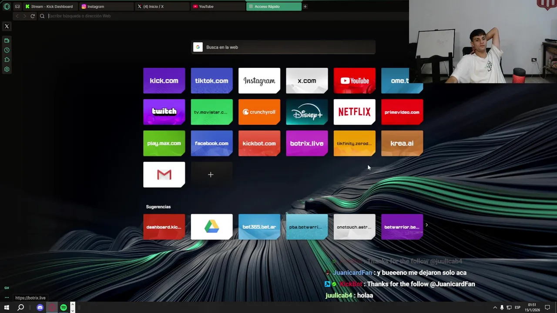Image resolution: width=557 pixels, height=313 pixels.
Task: Open the clock showing 01:51
Action: click(x=532, y=307)
